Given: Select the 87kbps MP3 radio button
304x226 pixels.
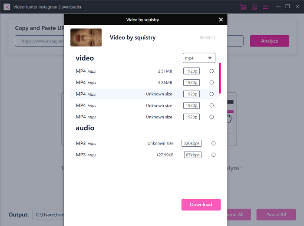Looking at the screenshot, I should click(x=213, y=155).
